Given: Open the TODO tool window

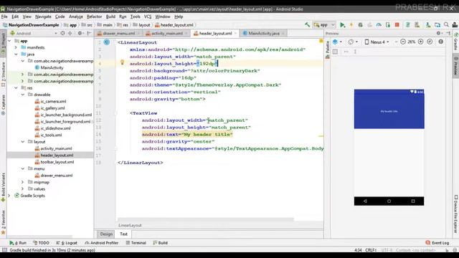Looking at the screenshot, I should 42,243.
